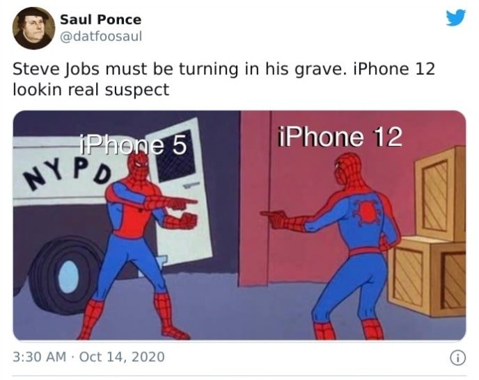
Task: Open the Saul Ponce display name
Action: 101,20
